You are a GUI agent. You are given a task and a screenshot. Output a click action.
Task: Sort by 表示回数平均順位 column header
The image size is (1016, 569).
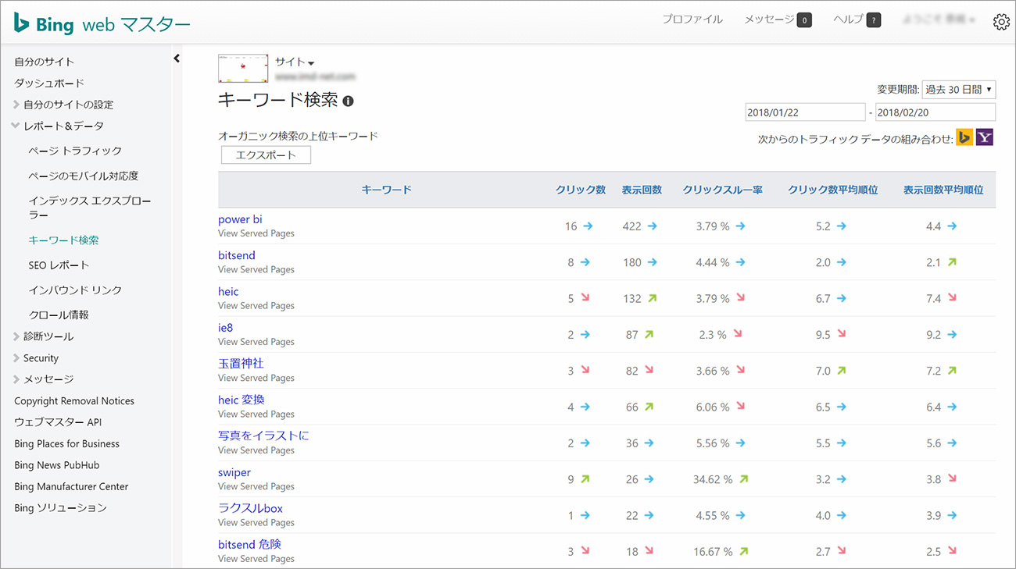click(x=943, y=190)
